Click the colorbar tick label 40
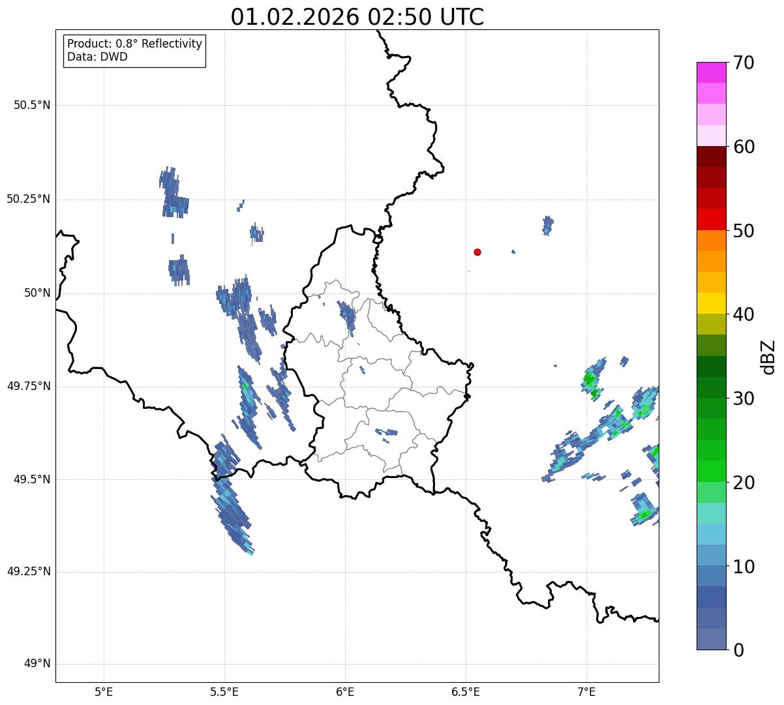The height and width of the screenshot is (705, 784). click(744, 314)
